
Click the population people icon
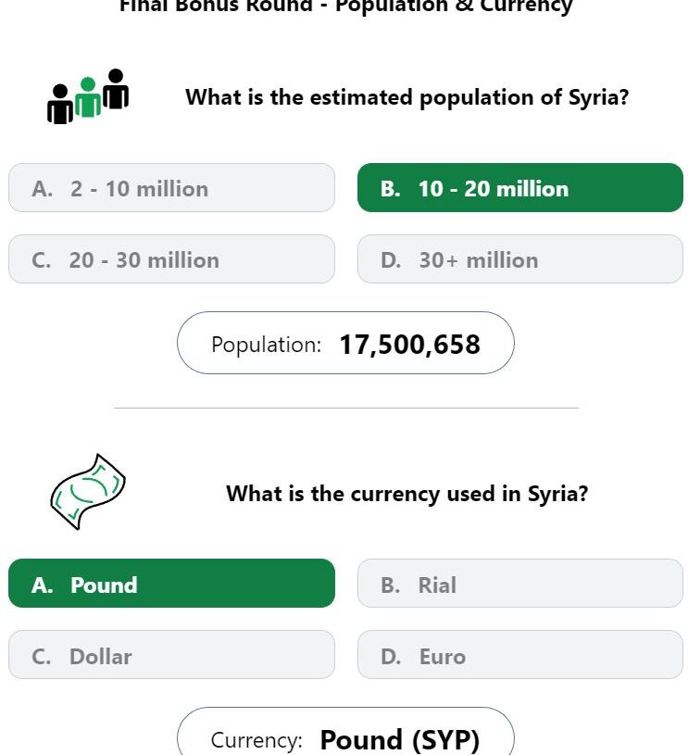point(88,96)
